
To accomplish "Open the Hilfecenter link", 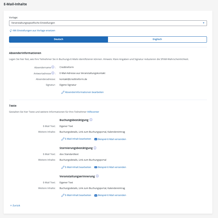I will pyautogui.click(x=93, y=112).
